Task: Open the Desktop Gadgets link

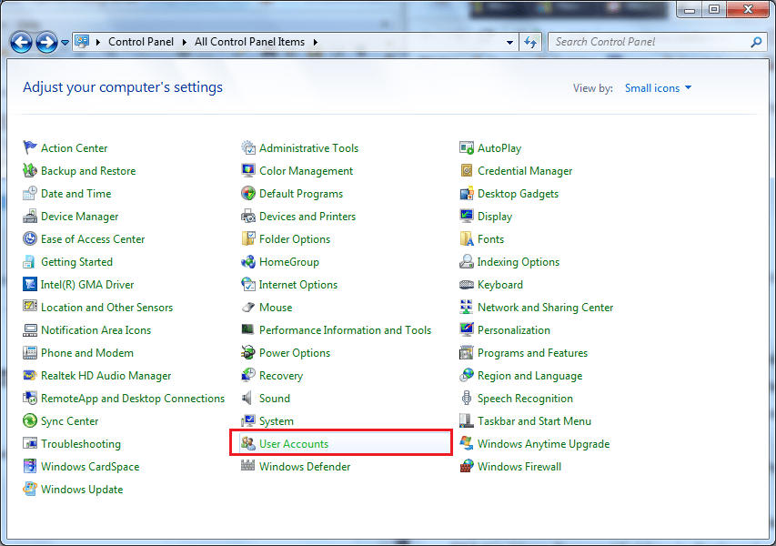Action: [518, 194]
